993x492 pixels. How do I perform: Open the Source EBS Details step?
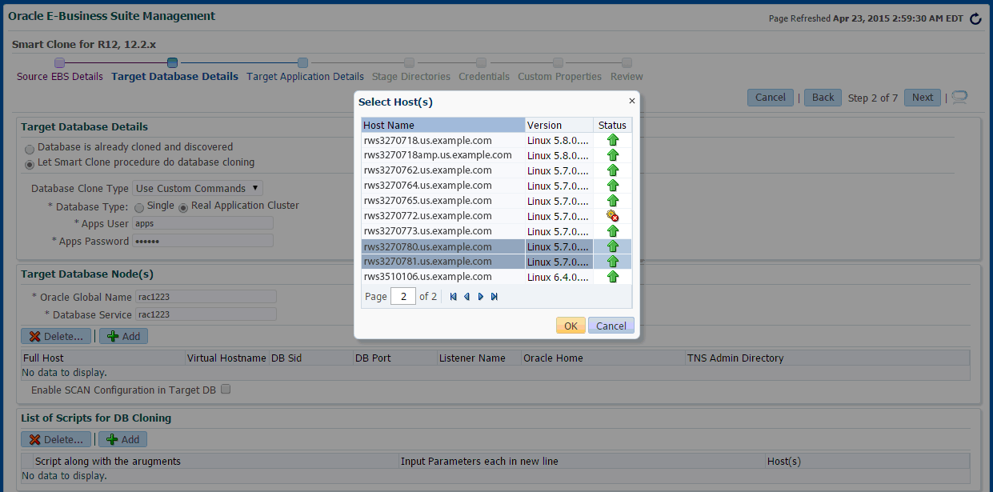[60, 77]
